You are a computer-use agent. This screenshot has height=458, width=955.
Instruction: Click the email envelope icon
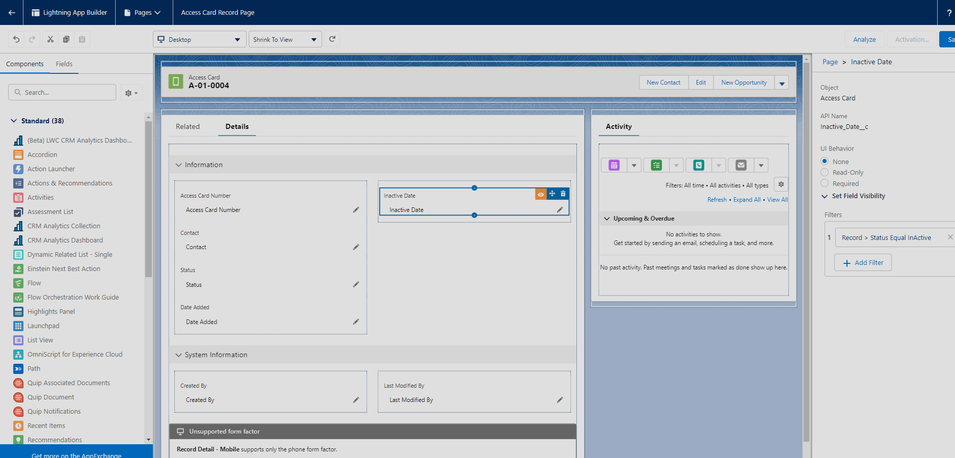pyautogui.click(x=741, y=165)
